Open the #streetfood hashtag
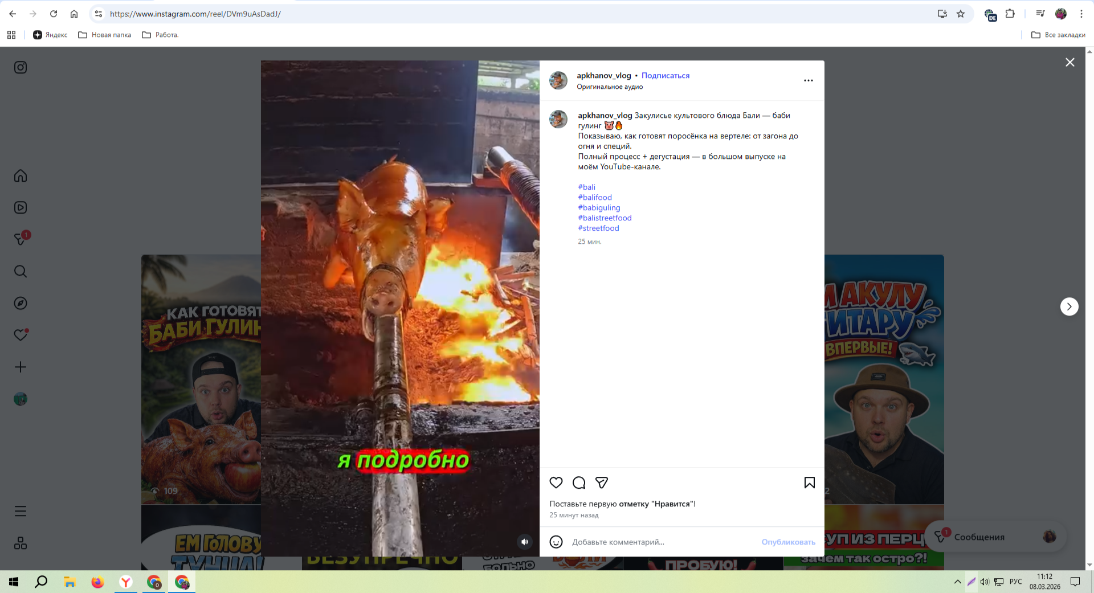 (x=598, y=228)
